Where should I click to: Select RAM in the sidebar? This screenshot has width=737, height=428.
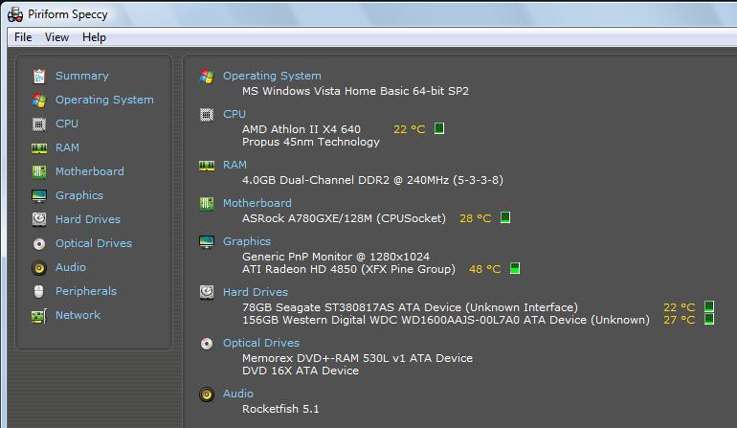point(67,147)
